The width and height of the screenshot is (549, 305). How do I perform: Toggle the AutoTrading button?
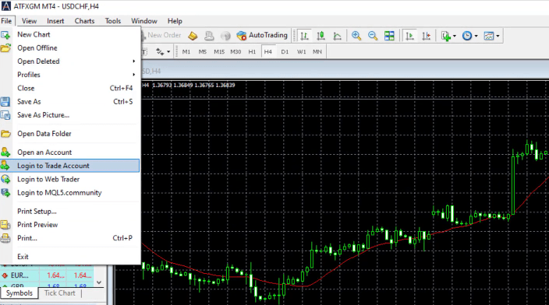click(x=262, y=35)
